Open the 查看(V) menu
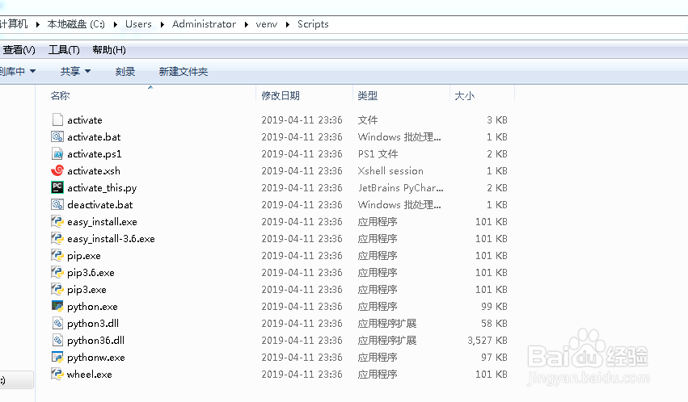This screenshot has height=402, width=688. [x=19, y=50]
